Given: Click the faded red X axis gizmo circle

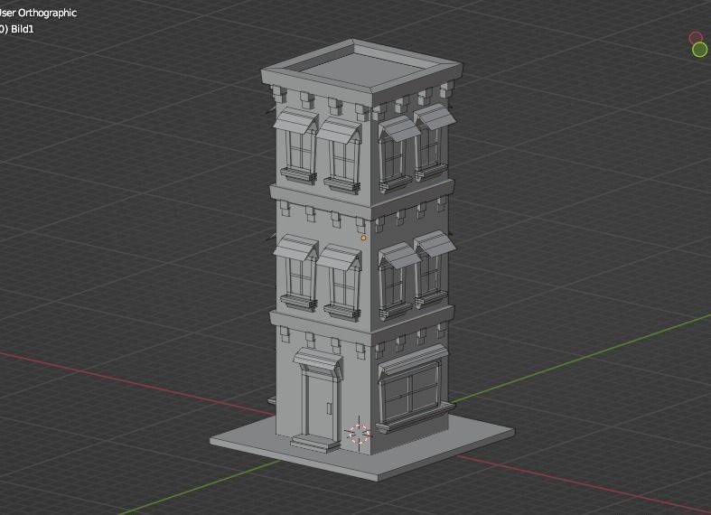Looking at the screenshot, I should point(696,38).
